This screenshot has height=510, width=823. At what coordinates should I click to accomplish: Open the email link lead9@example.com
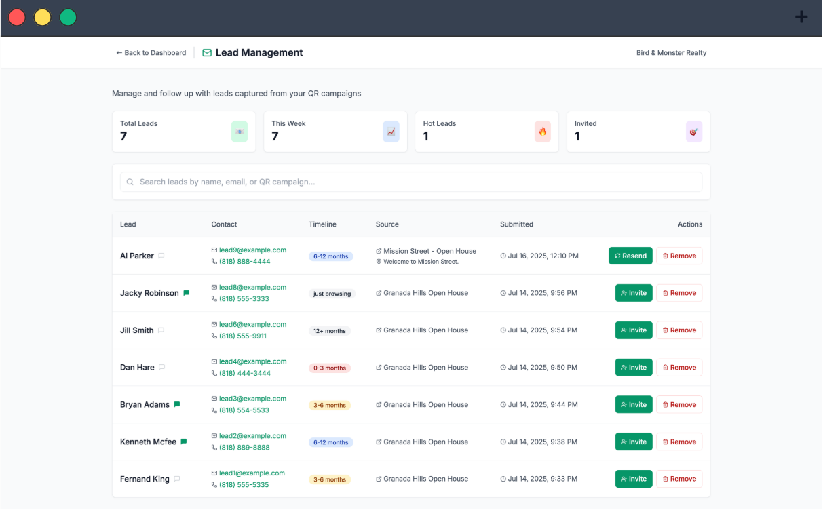point(253,250)
